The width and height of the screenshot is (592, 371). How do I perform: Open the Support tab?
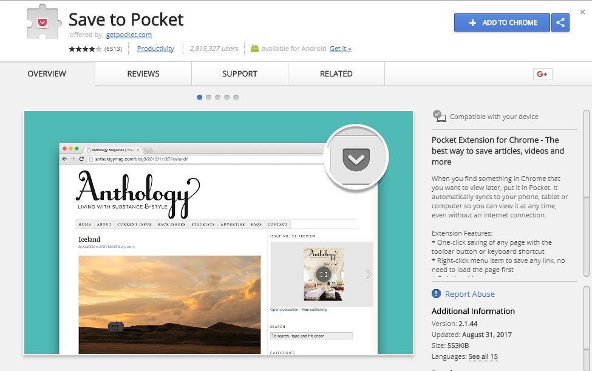(x=240, y=74)
